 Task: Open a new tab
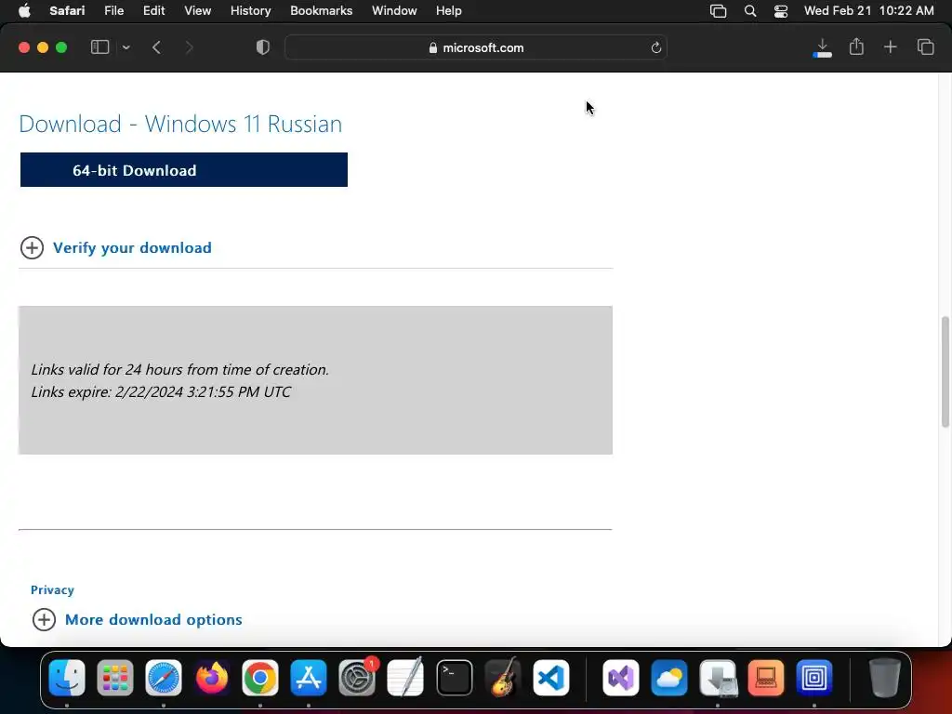(890, 46)
